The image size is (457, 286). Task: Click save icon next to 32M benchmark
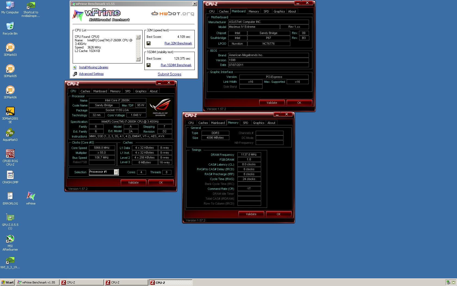point(149,43)
